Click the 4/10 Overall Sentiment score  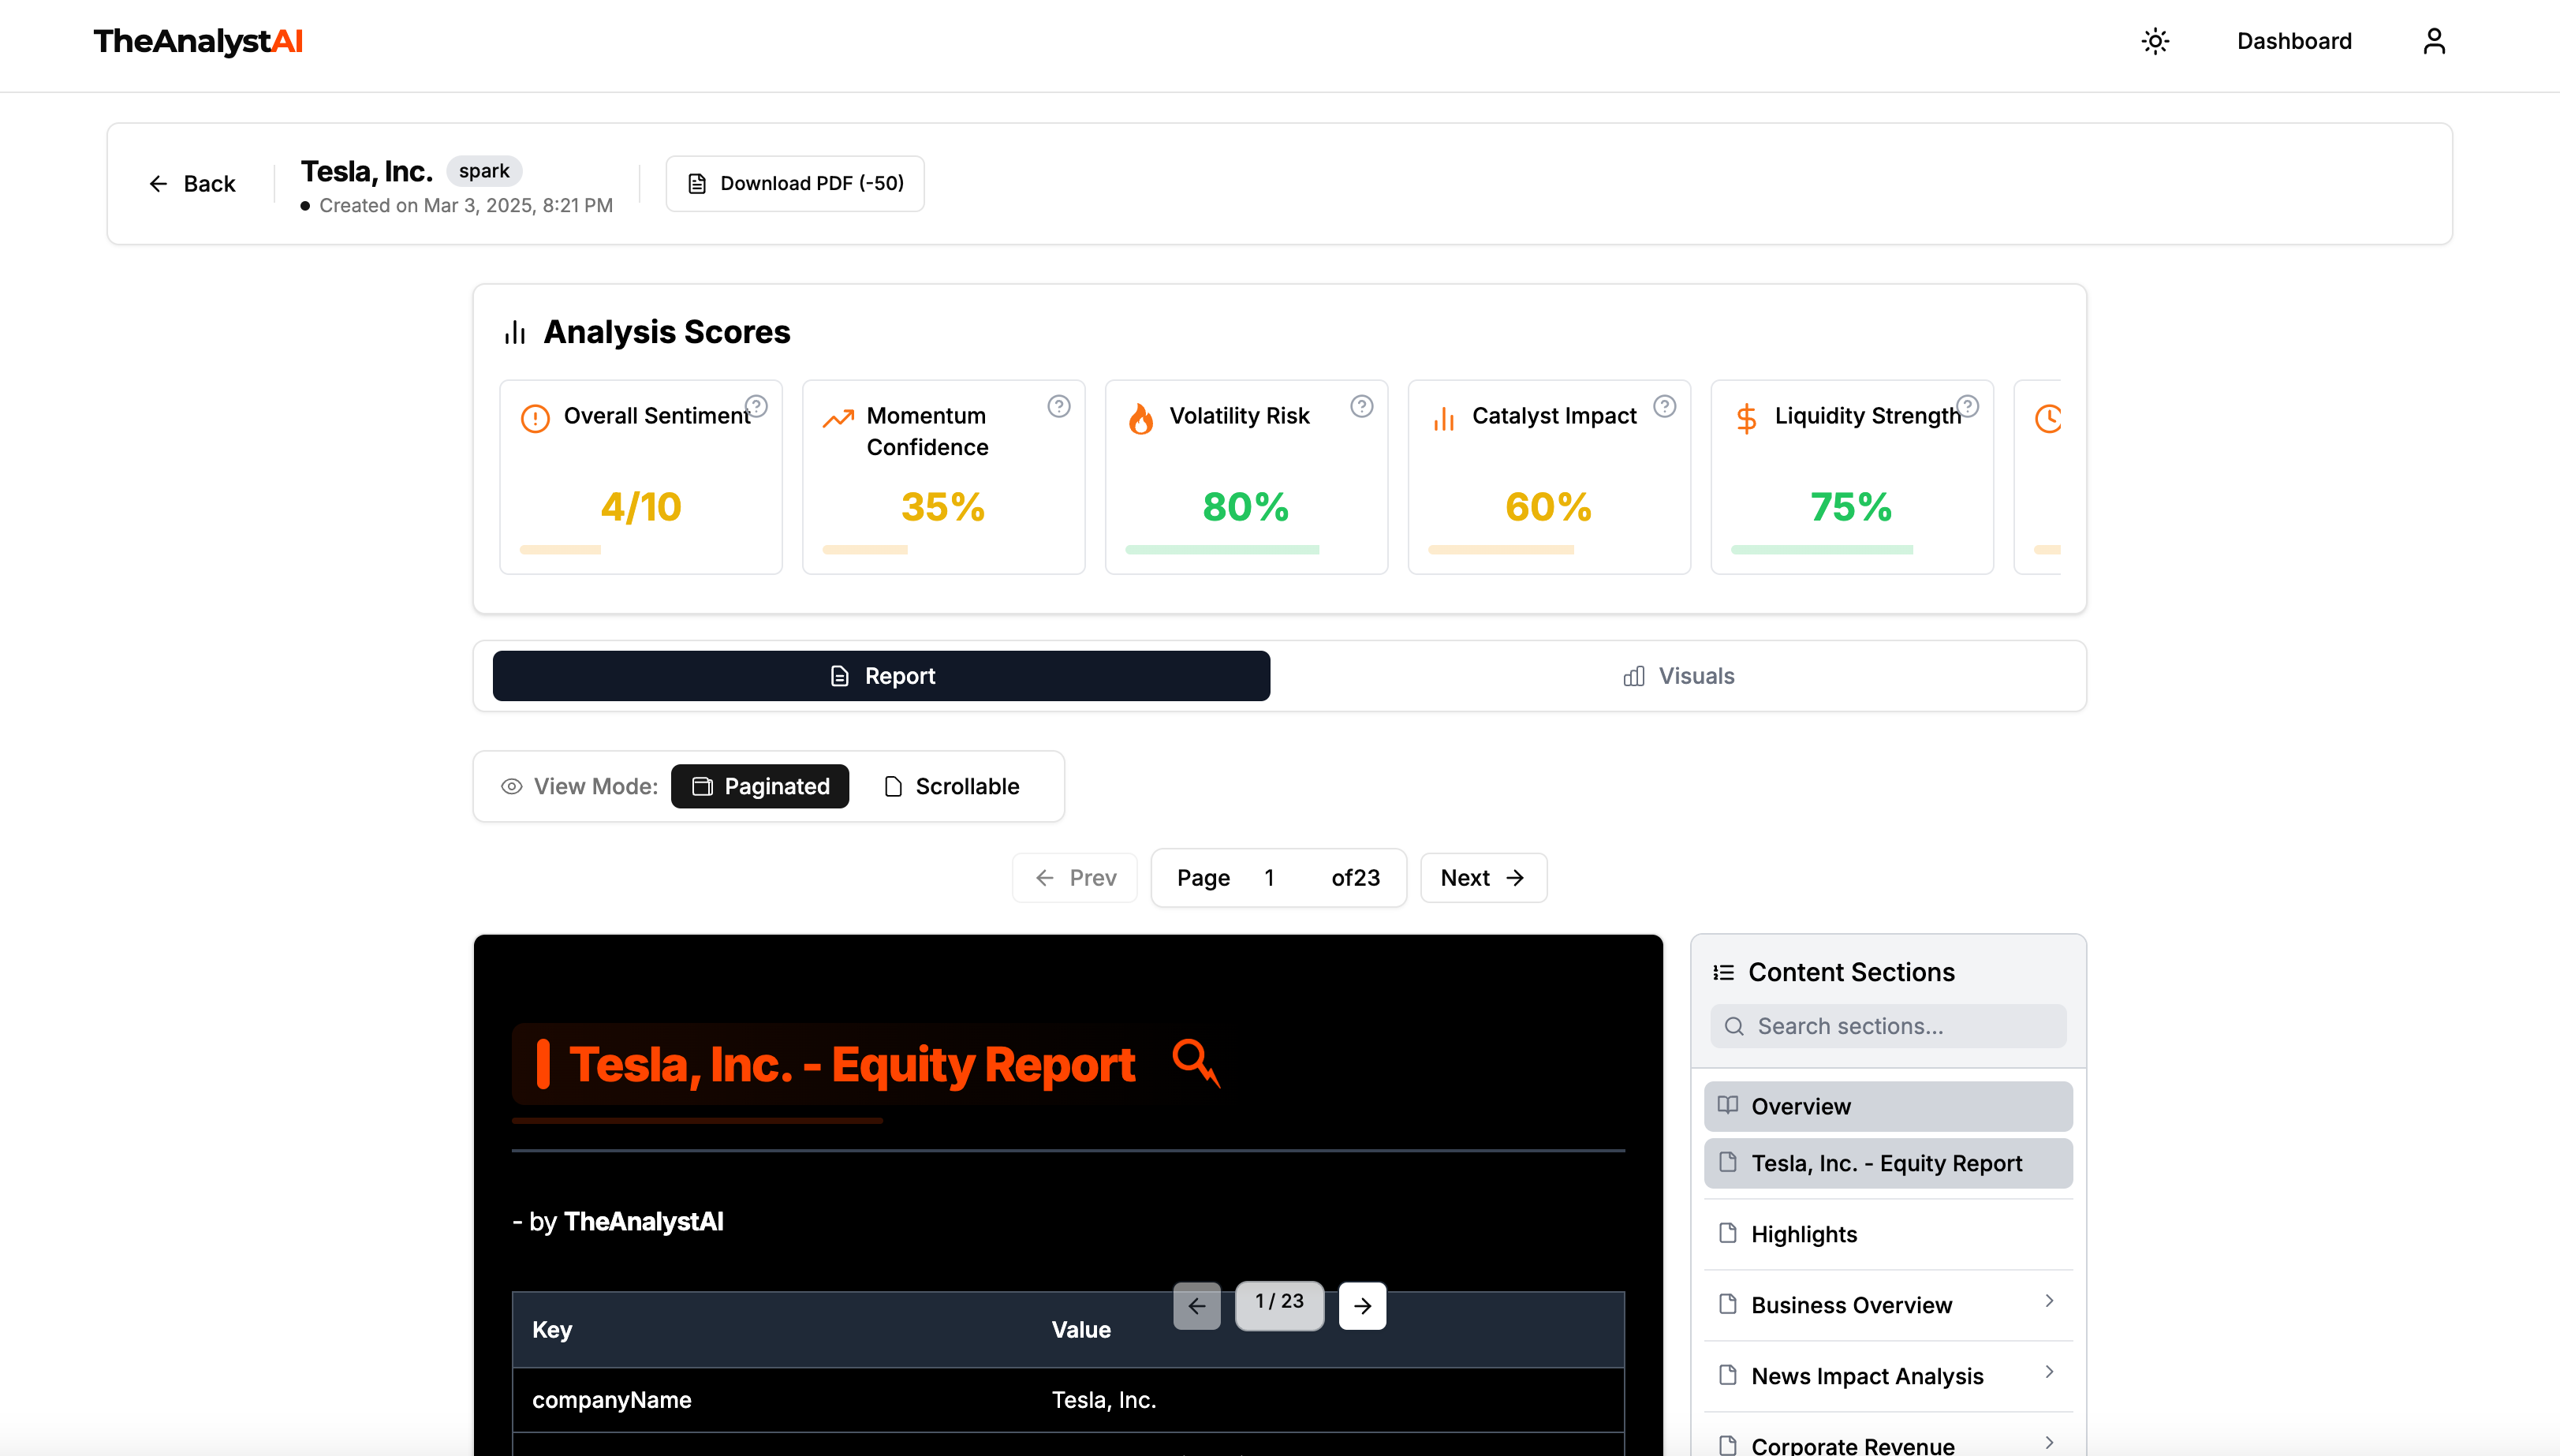tap(640, 507)
